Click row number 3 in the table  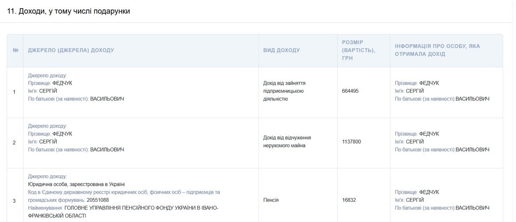coord(14,201)
